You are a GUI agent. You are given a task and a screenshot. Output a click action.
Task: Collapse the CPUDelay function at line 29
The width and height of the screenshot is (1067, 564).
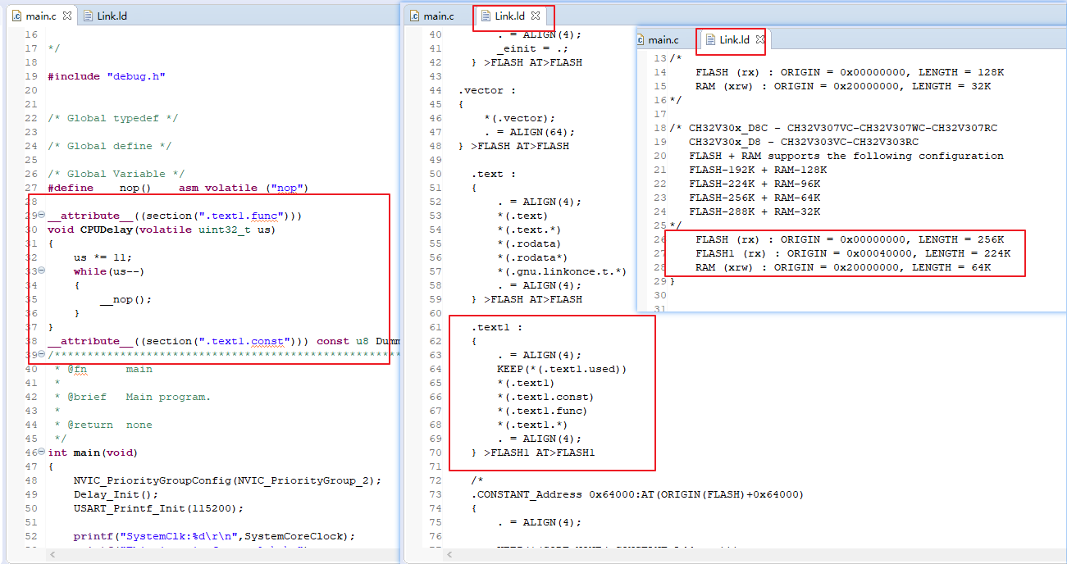pyautogui.click(x=42, y=216)
